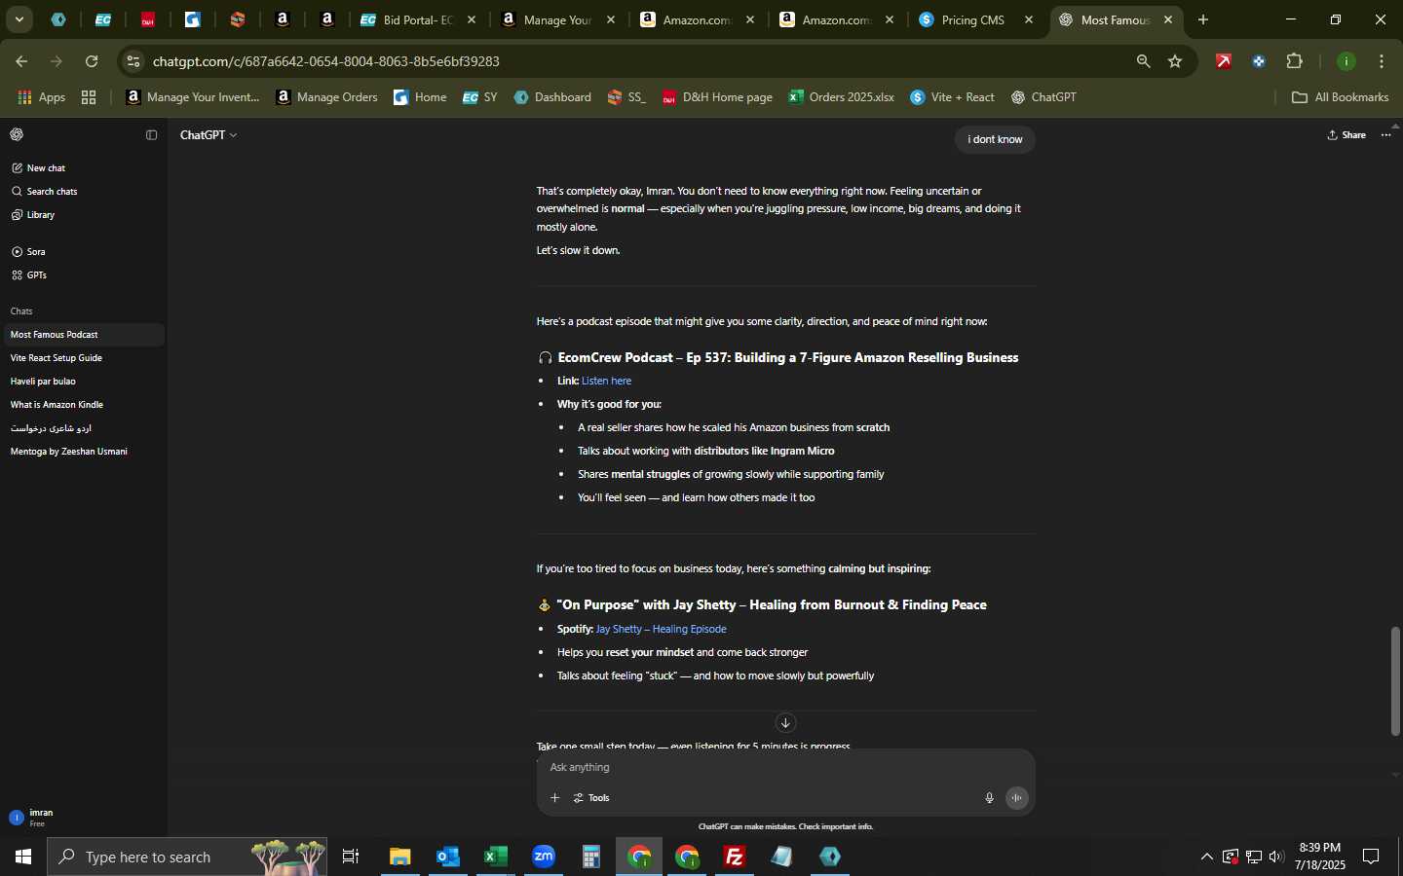1403x876 pixels.
Task: Click the address bar URL
Action: 326,61
